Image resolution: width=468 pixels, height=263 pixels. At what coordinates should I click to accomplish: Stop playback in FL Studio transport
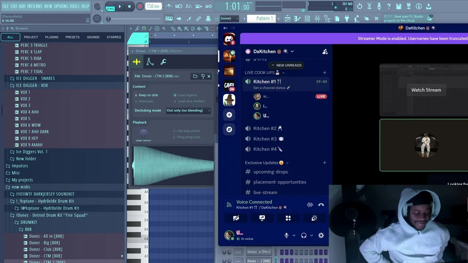tap(129, 7)
